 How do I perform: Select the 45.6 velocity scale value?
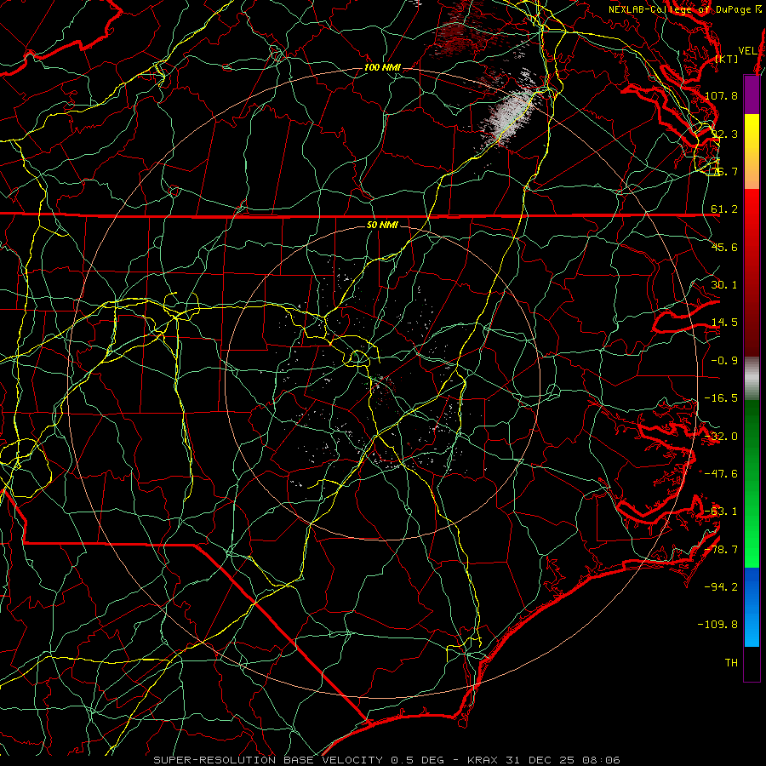coord(724,247)
